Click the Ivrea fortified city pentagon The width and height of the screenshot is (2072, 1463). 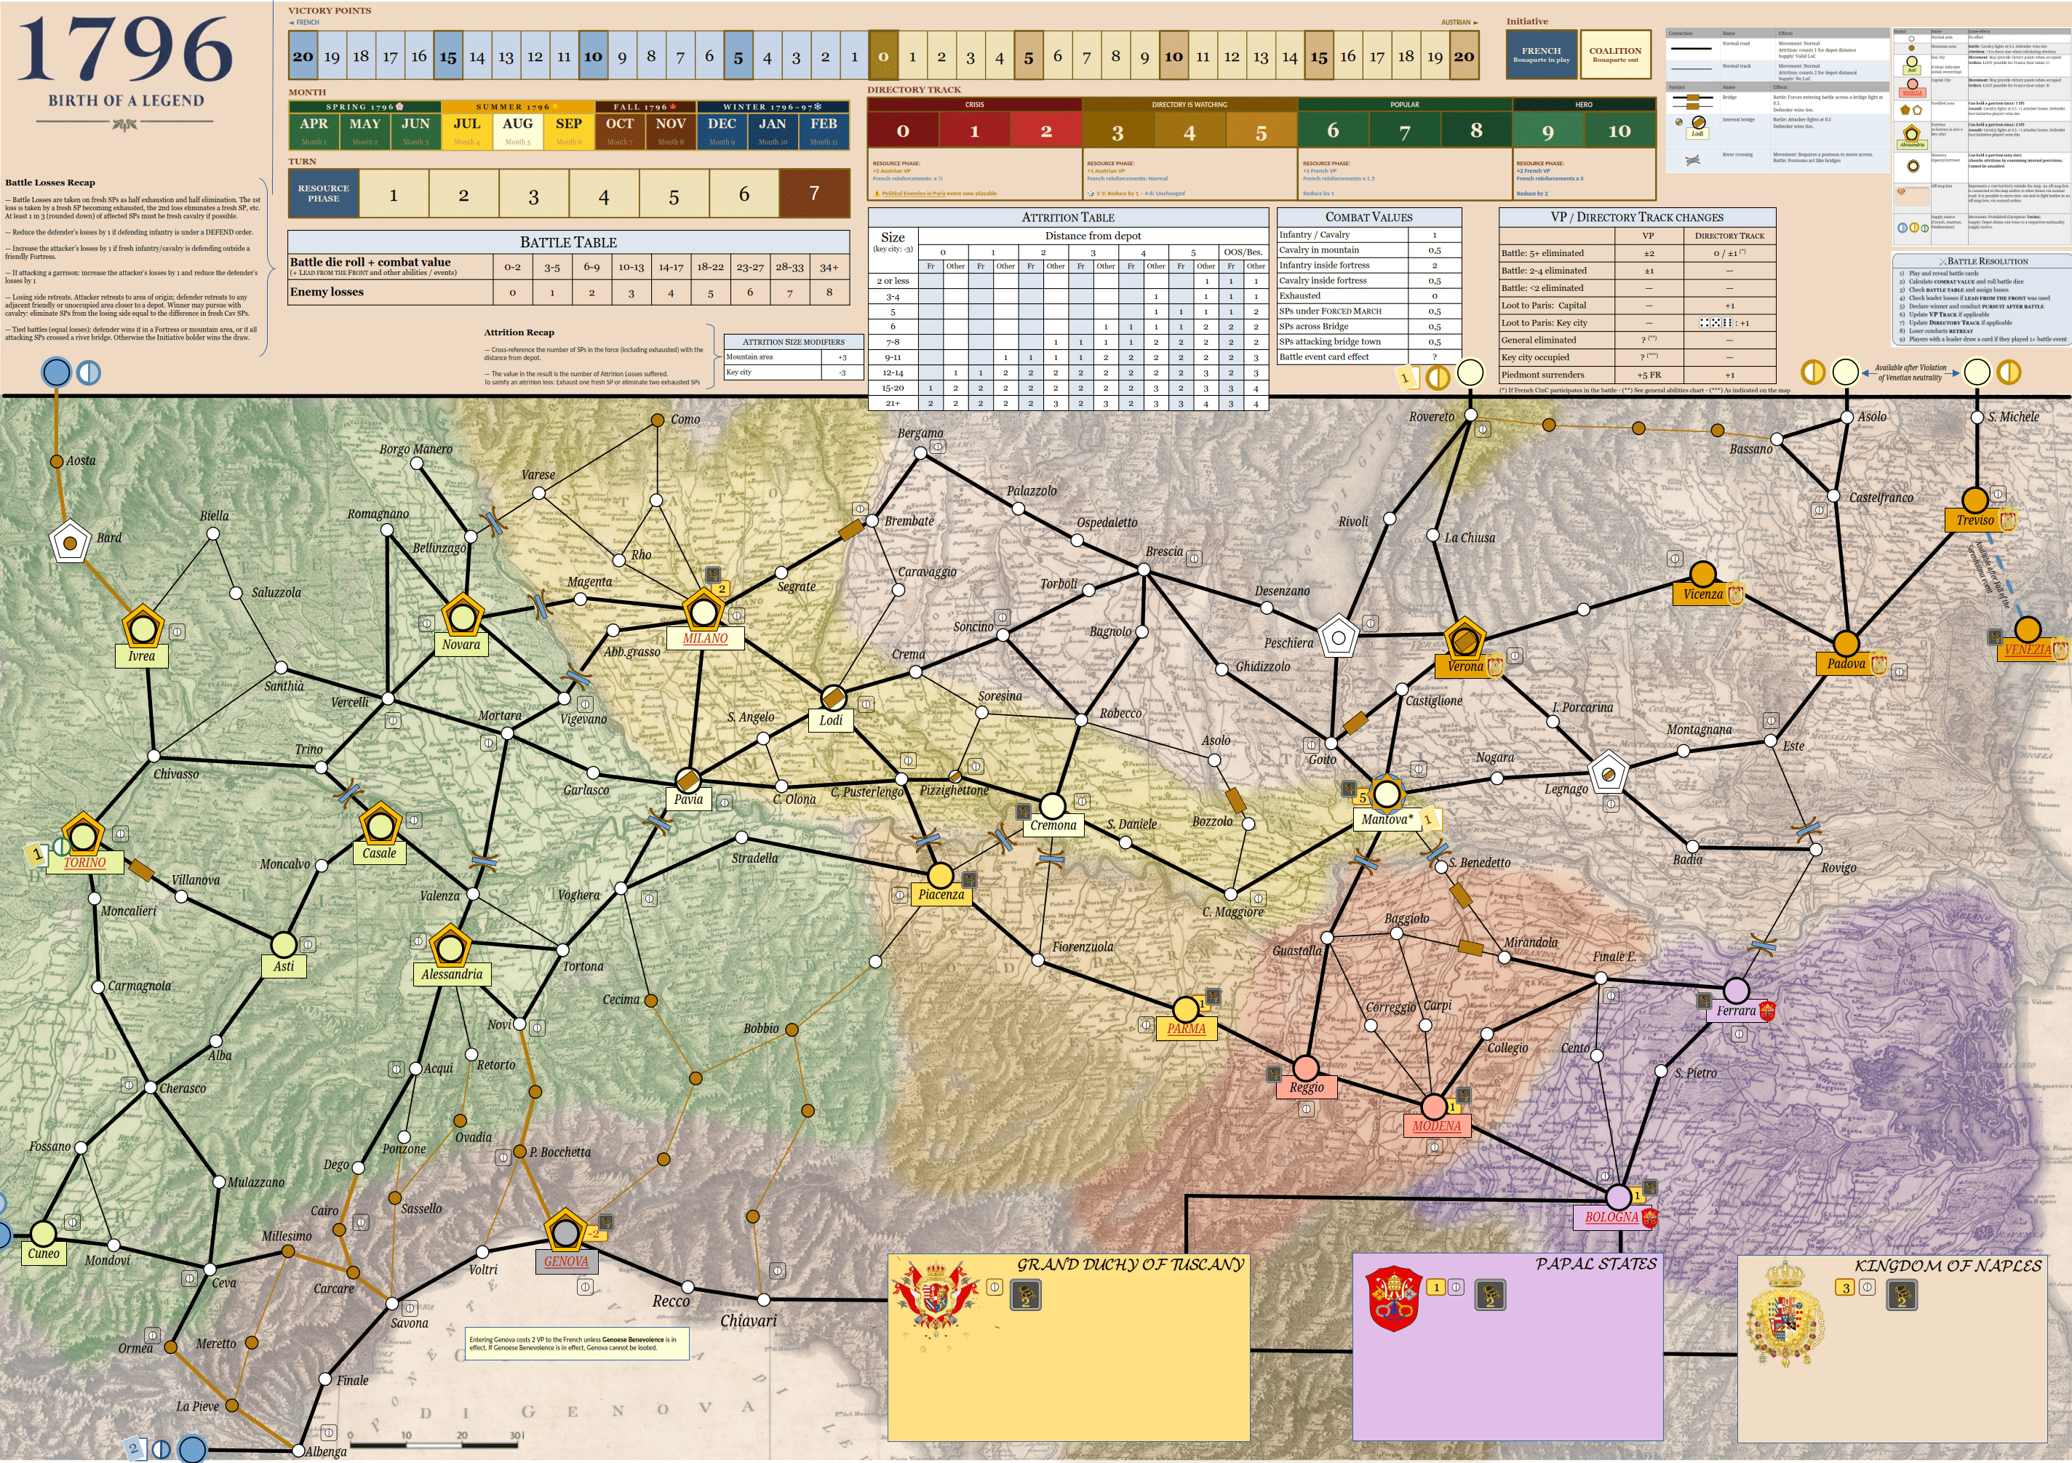[143, 627]
